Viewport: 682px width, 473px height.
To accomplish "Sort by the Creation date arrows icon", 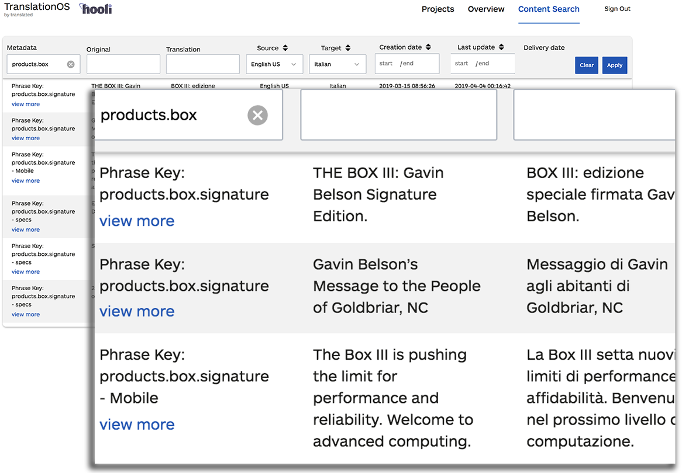I will 428,47.
